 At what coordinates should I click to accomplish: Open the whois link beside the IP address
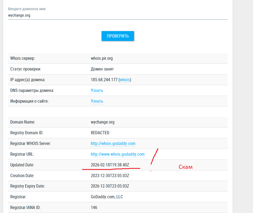coord(125,80)
